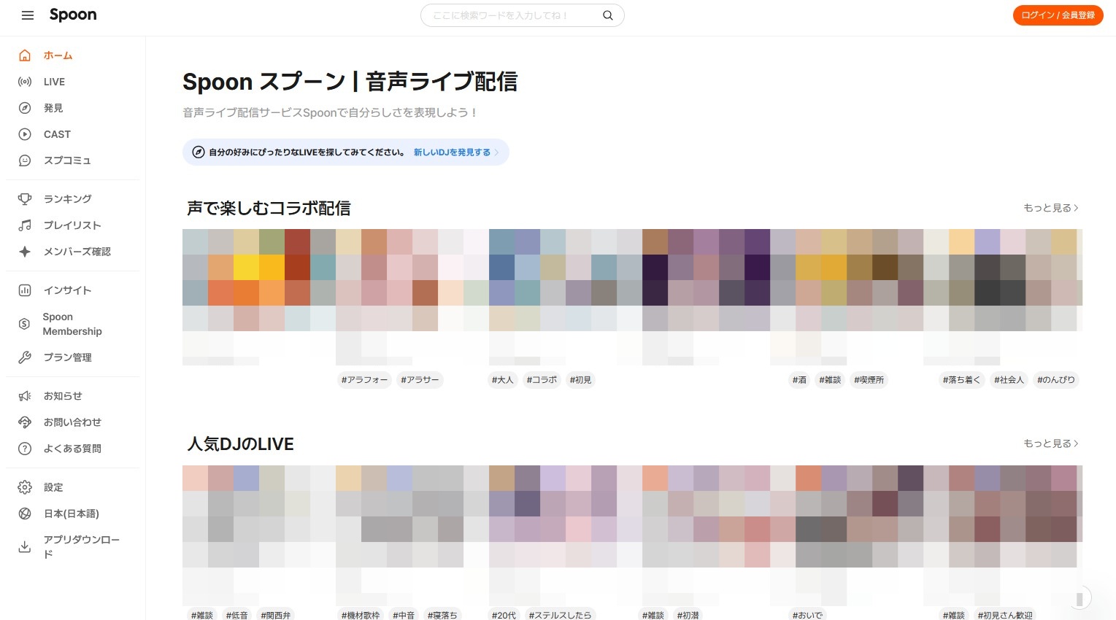Click the プラン管理 wrench icon

click(x=25, y=357)
